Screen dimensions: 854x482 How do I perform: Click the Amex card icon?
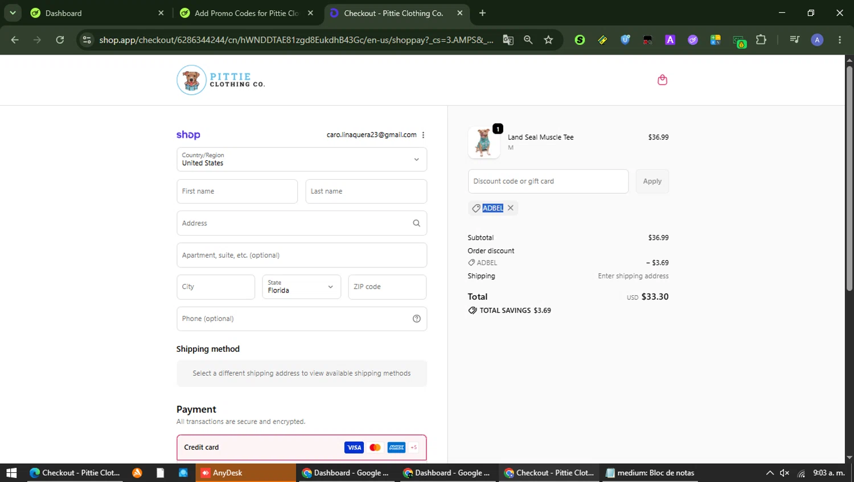click(396, 447)
